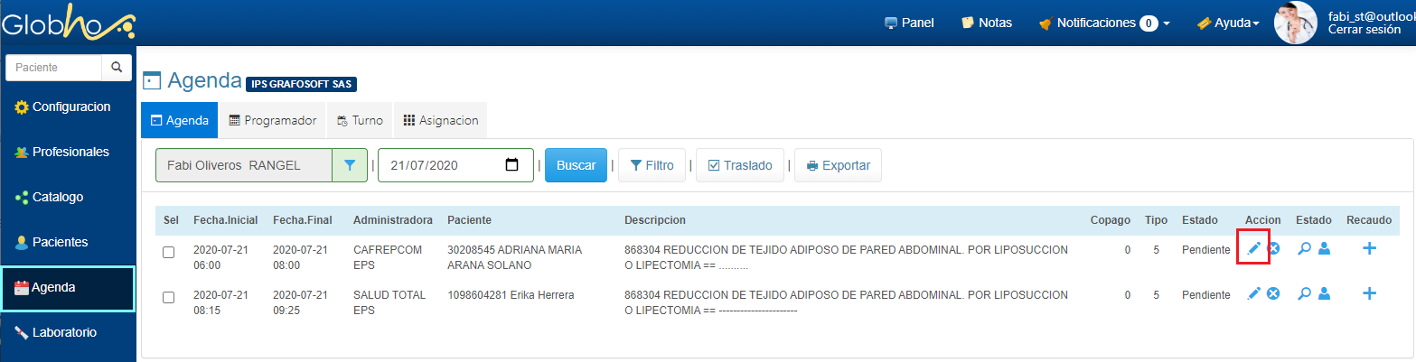Click Cerrar sesión link
The image size is (1416, 362).
[1364, 30]
